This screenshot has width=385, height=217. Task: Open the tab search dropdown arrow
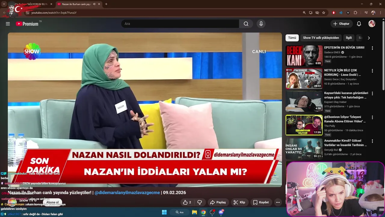4,4
